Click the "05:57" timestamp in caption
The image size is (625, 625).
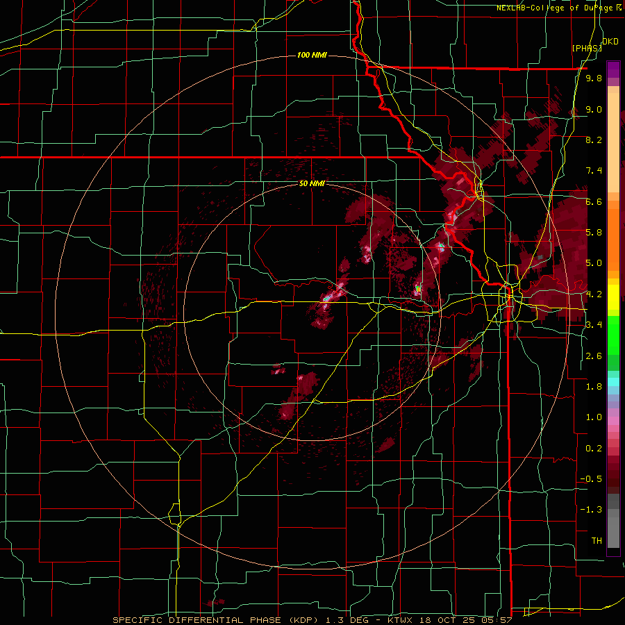[x=497, y=620]
